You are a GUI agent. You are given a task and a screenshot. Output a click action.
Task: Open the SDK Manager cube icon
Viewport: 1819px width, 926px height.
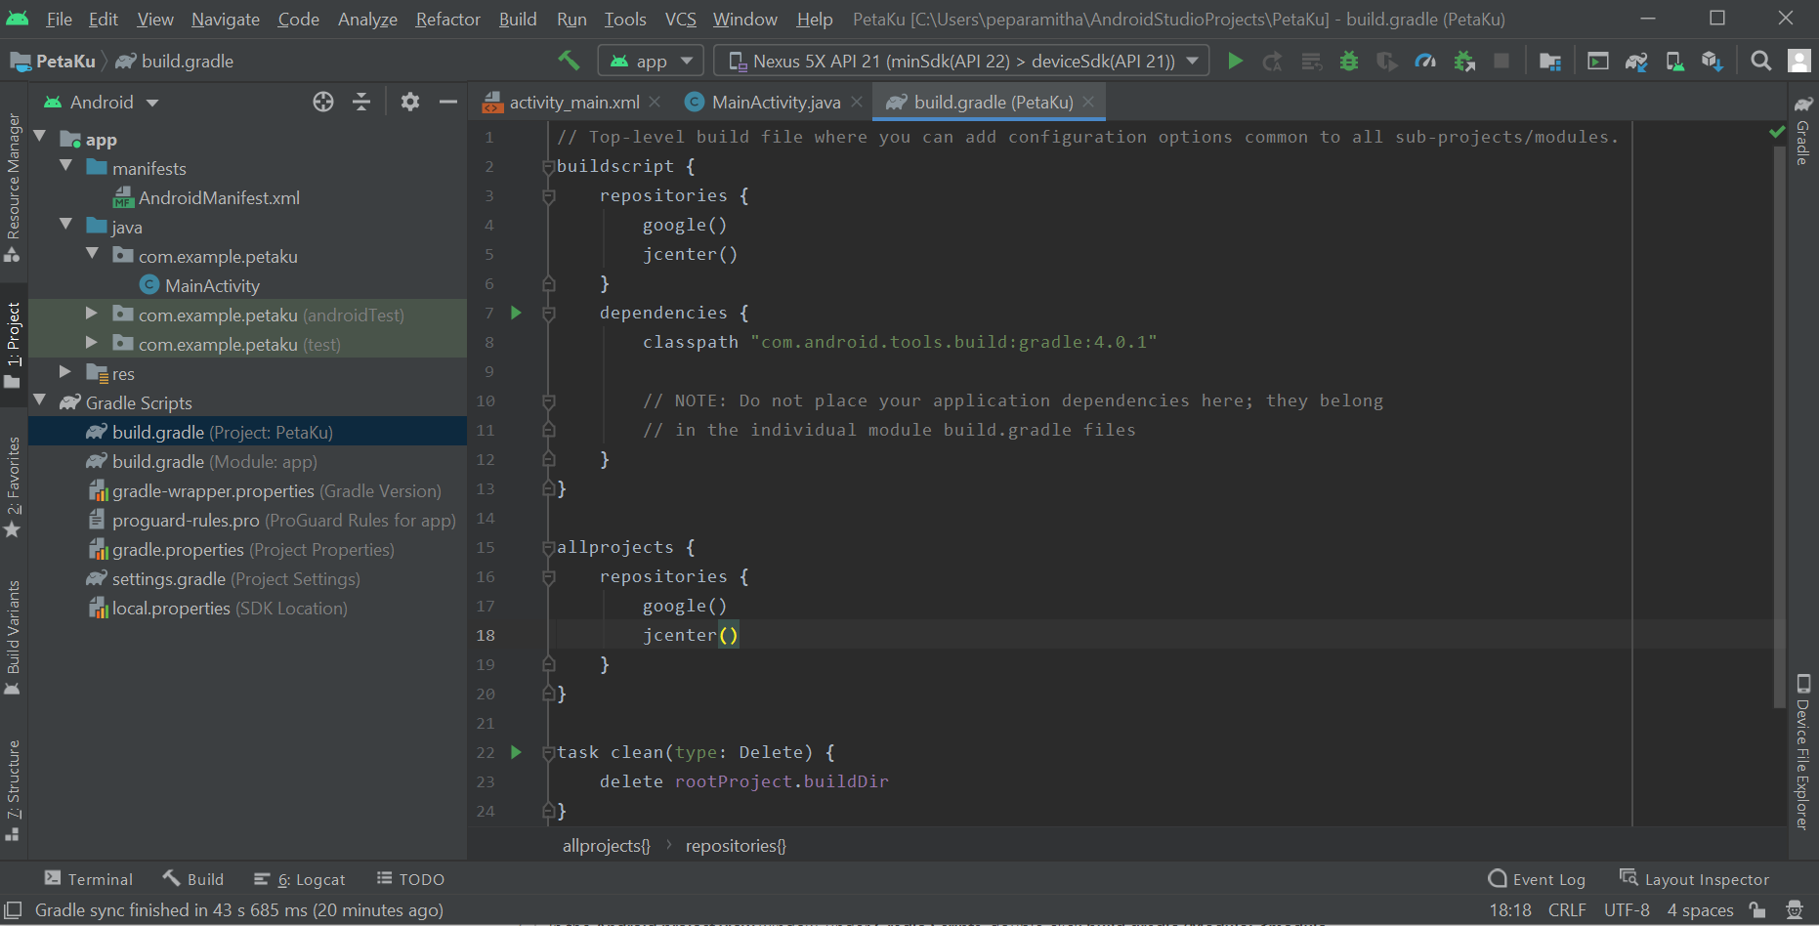[1712, 62]
